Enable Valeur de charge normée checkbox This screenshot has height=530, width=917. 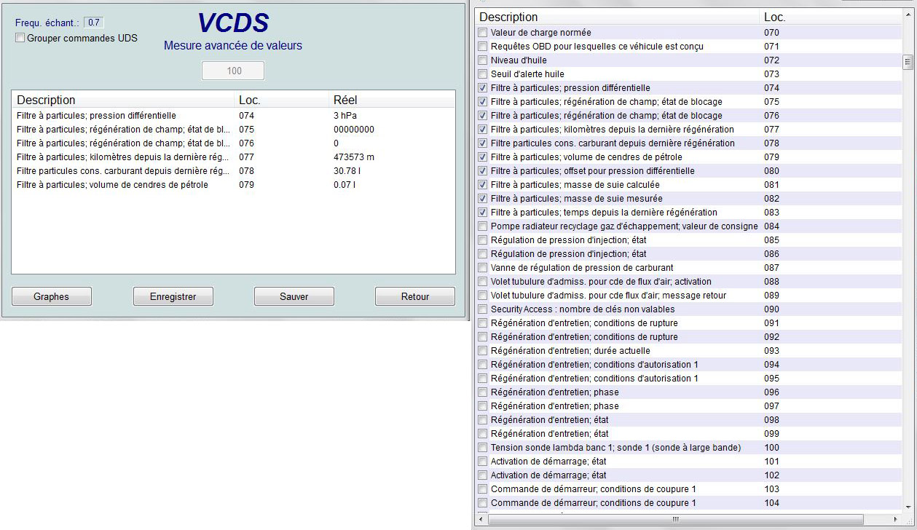click(483, 33)
